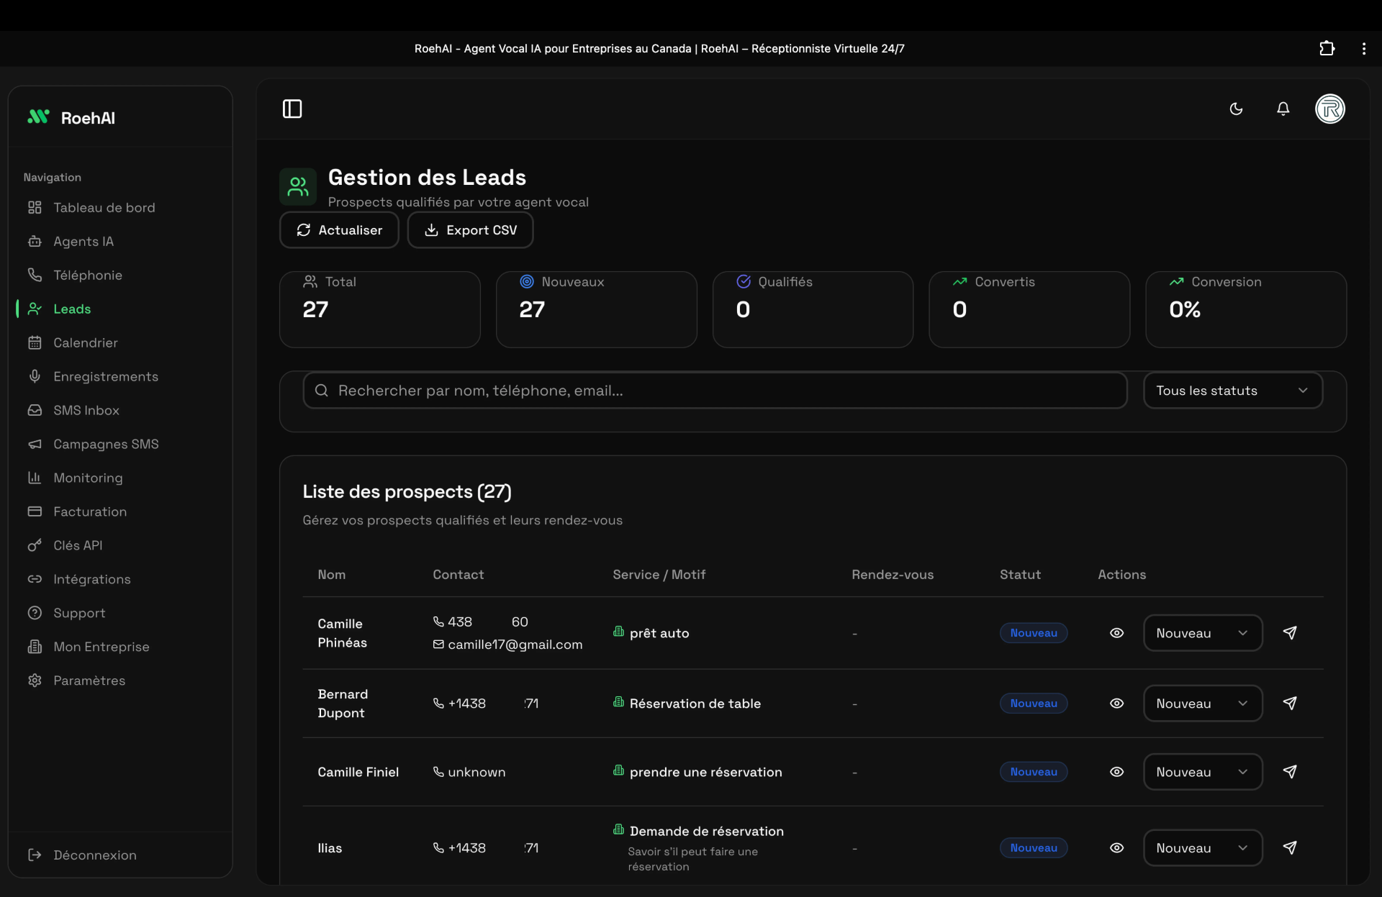Click the Statut column header
The width and height of the screenshot is (1382, 897).
(1020, 575)
